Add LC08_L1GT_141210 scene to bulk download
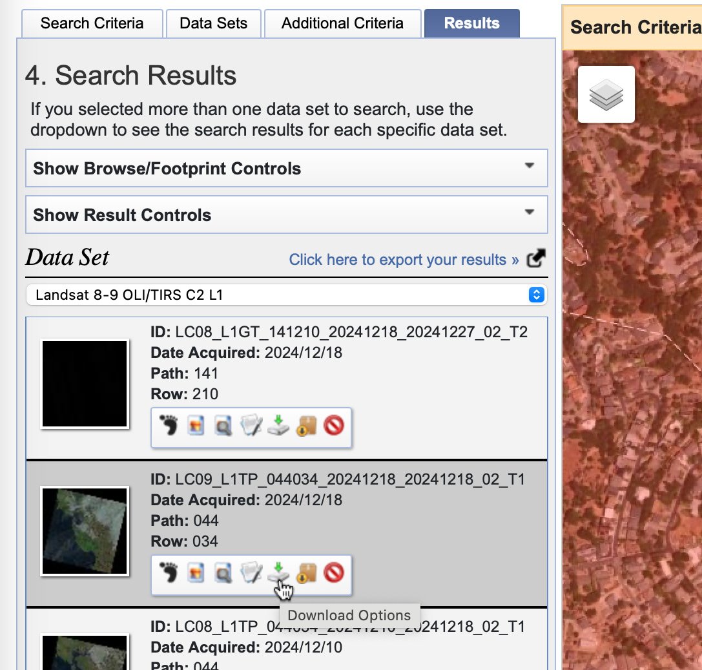 tap(306, 426)
